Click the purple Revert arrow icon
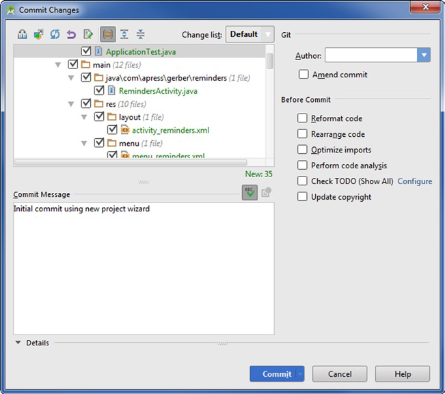 tap(70, 34)
